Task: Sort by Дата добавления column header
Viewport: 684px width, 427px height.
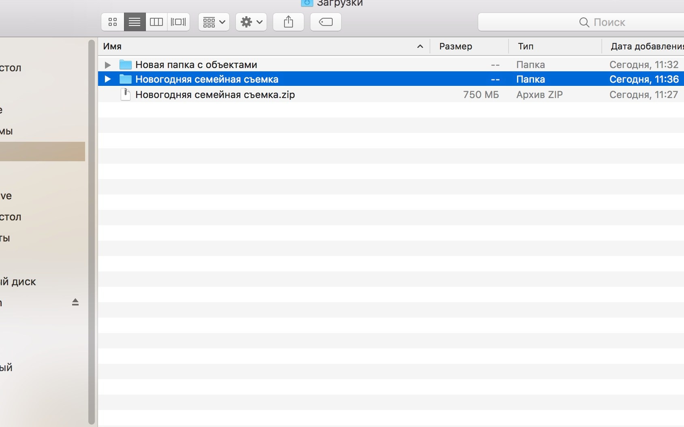Action: coord(644,46)
